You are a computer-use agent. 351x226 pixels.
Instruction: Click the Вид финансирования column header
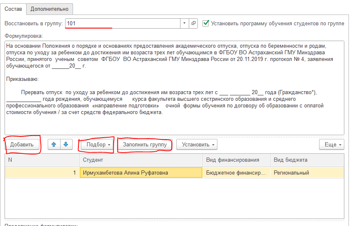click(236, 160)
